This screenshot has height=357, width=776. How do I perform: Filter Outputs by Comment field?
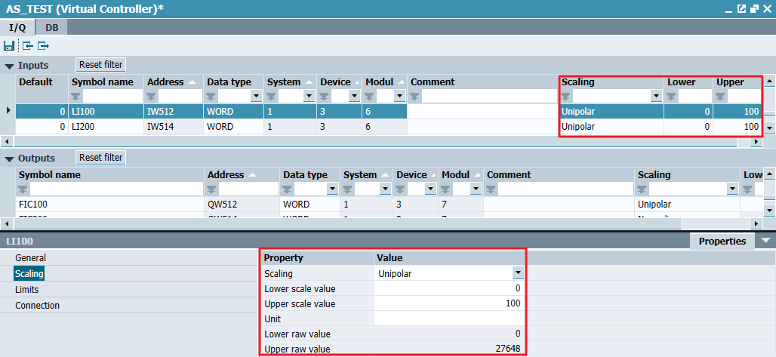click(x=565, y=189)
